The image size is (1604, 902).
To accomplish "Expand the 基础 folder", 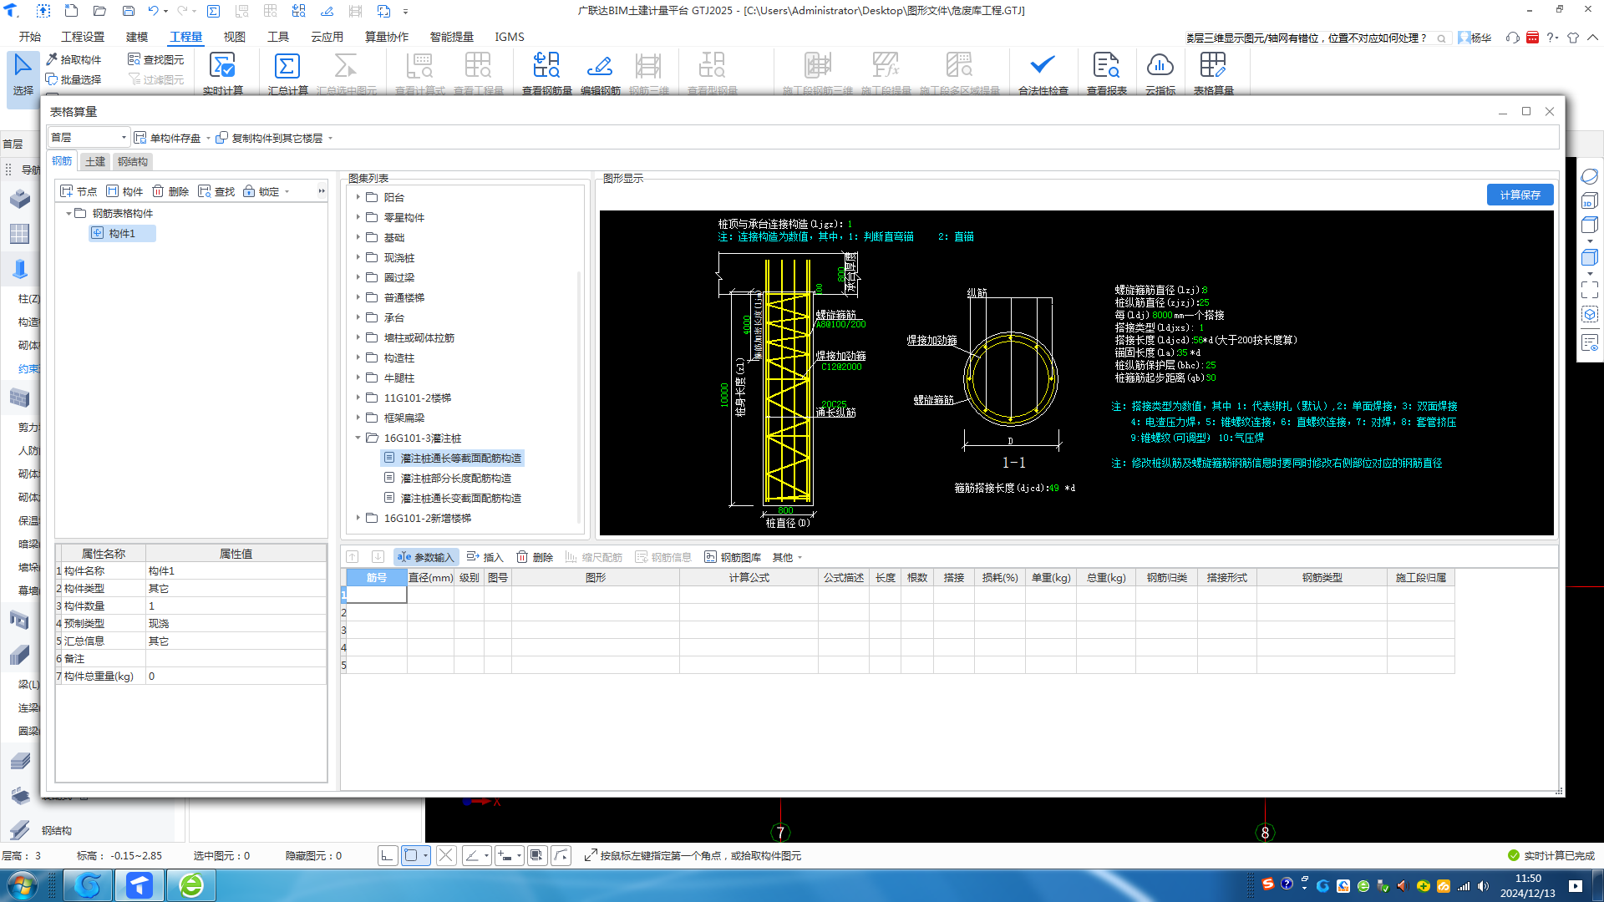I will pos(358,237).
